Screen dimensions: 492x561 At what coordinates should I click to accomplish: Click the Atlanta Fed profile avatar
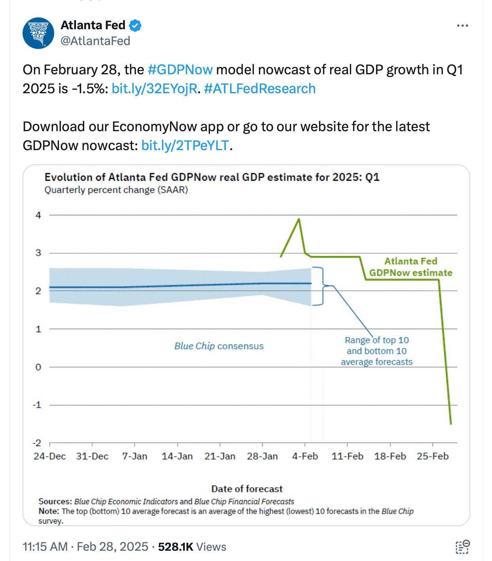[38, 33]
